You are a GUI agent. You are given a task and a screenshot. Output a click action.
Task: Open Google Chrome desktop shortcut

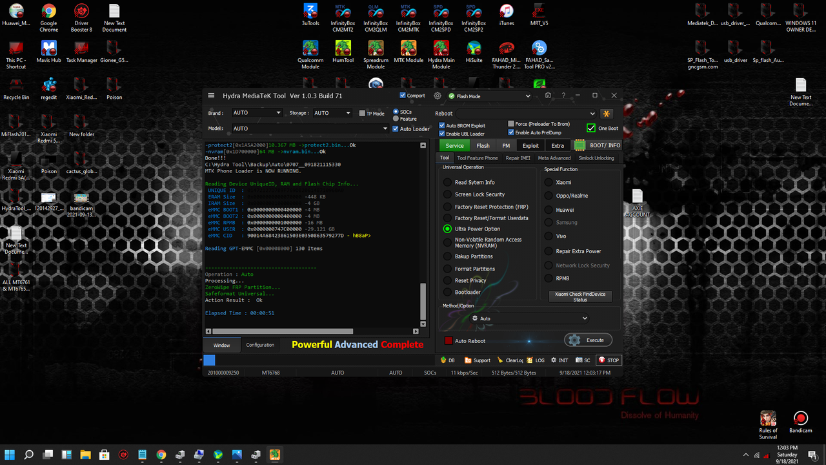48,17
